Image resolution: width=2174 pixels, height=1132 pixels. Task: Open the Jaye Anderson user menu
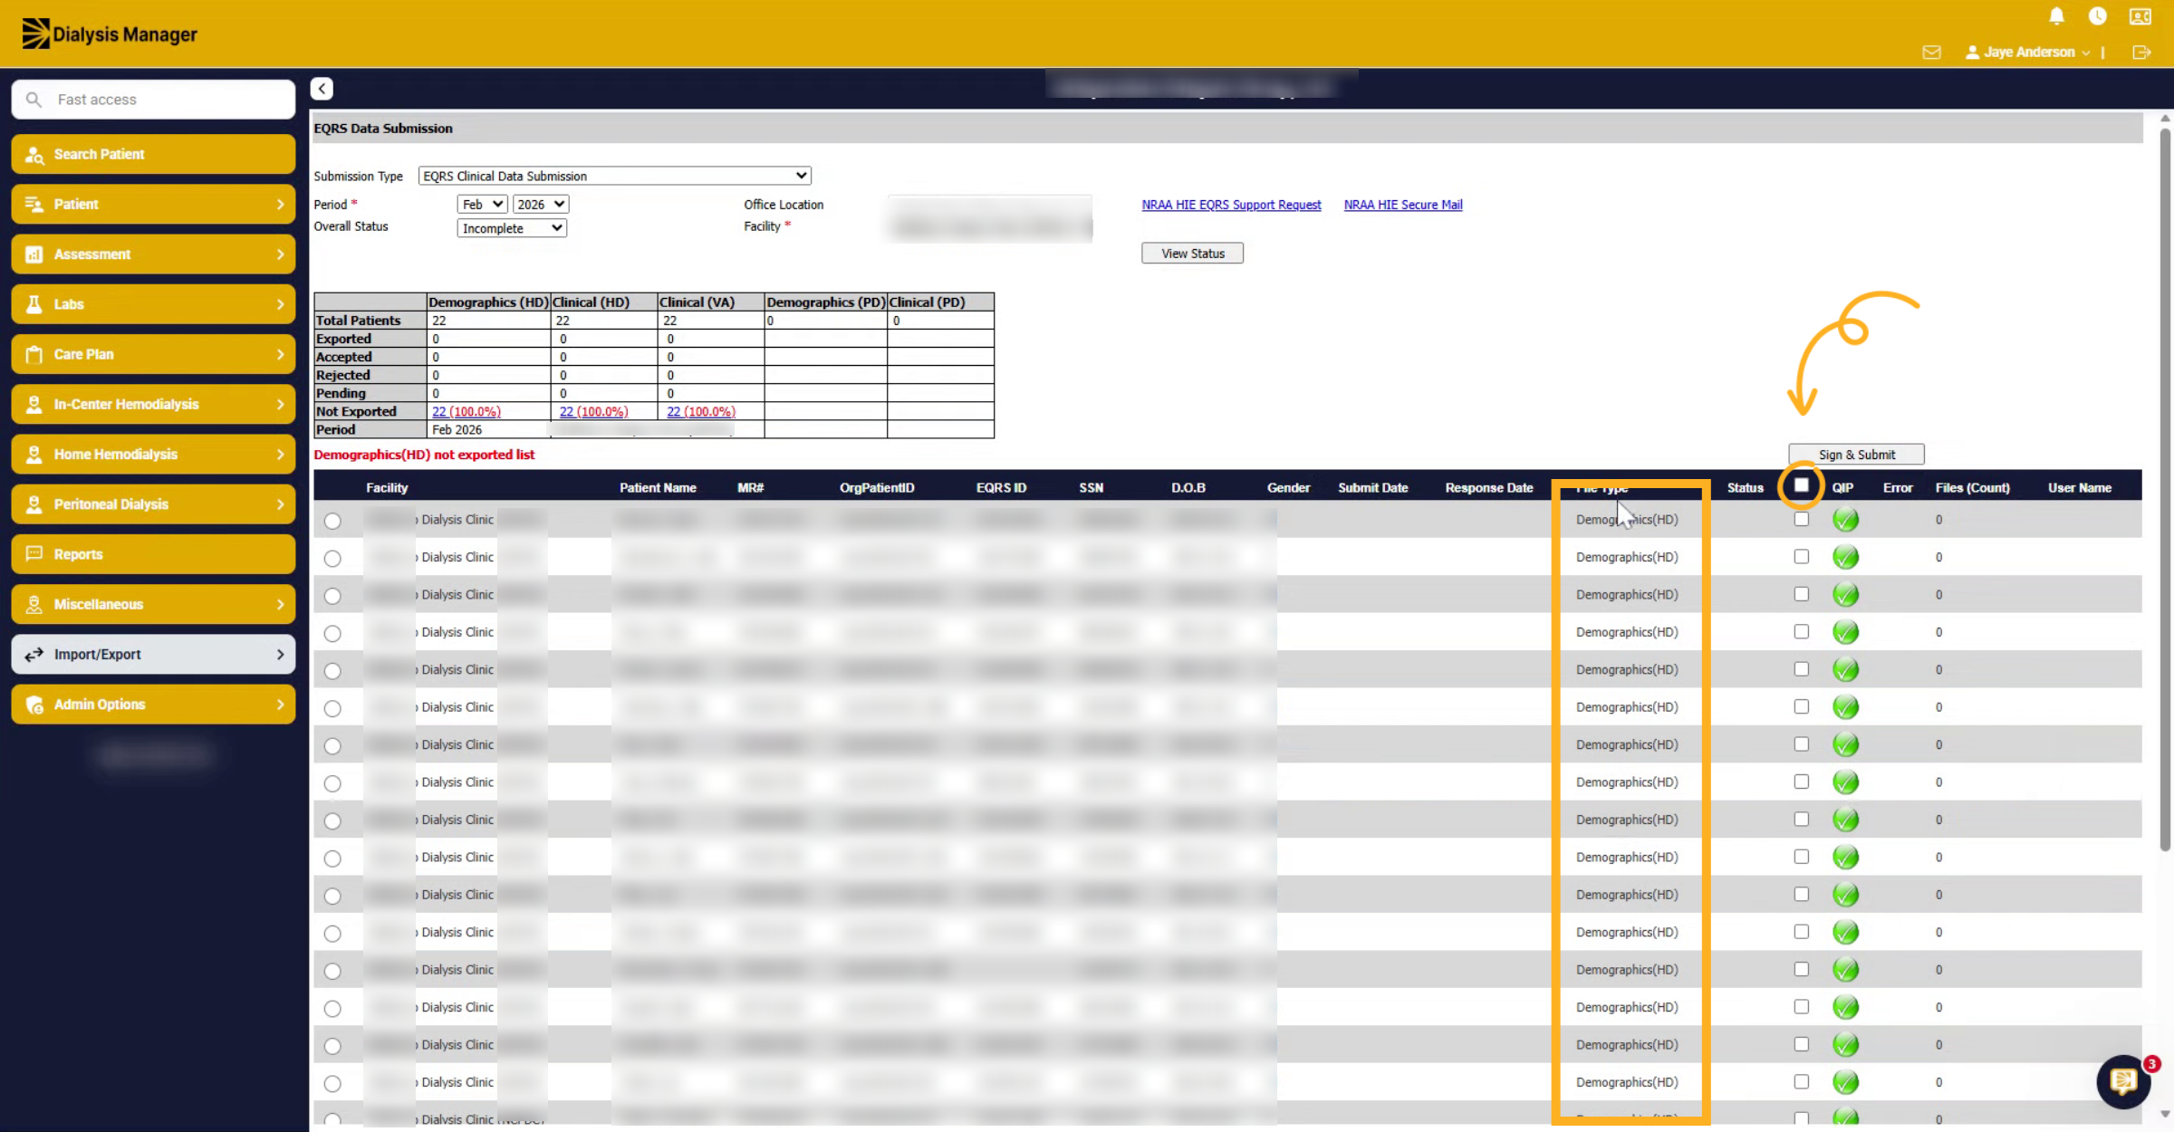(x=2027, y=53)
